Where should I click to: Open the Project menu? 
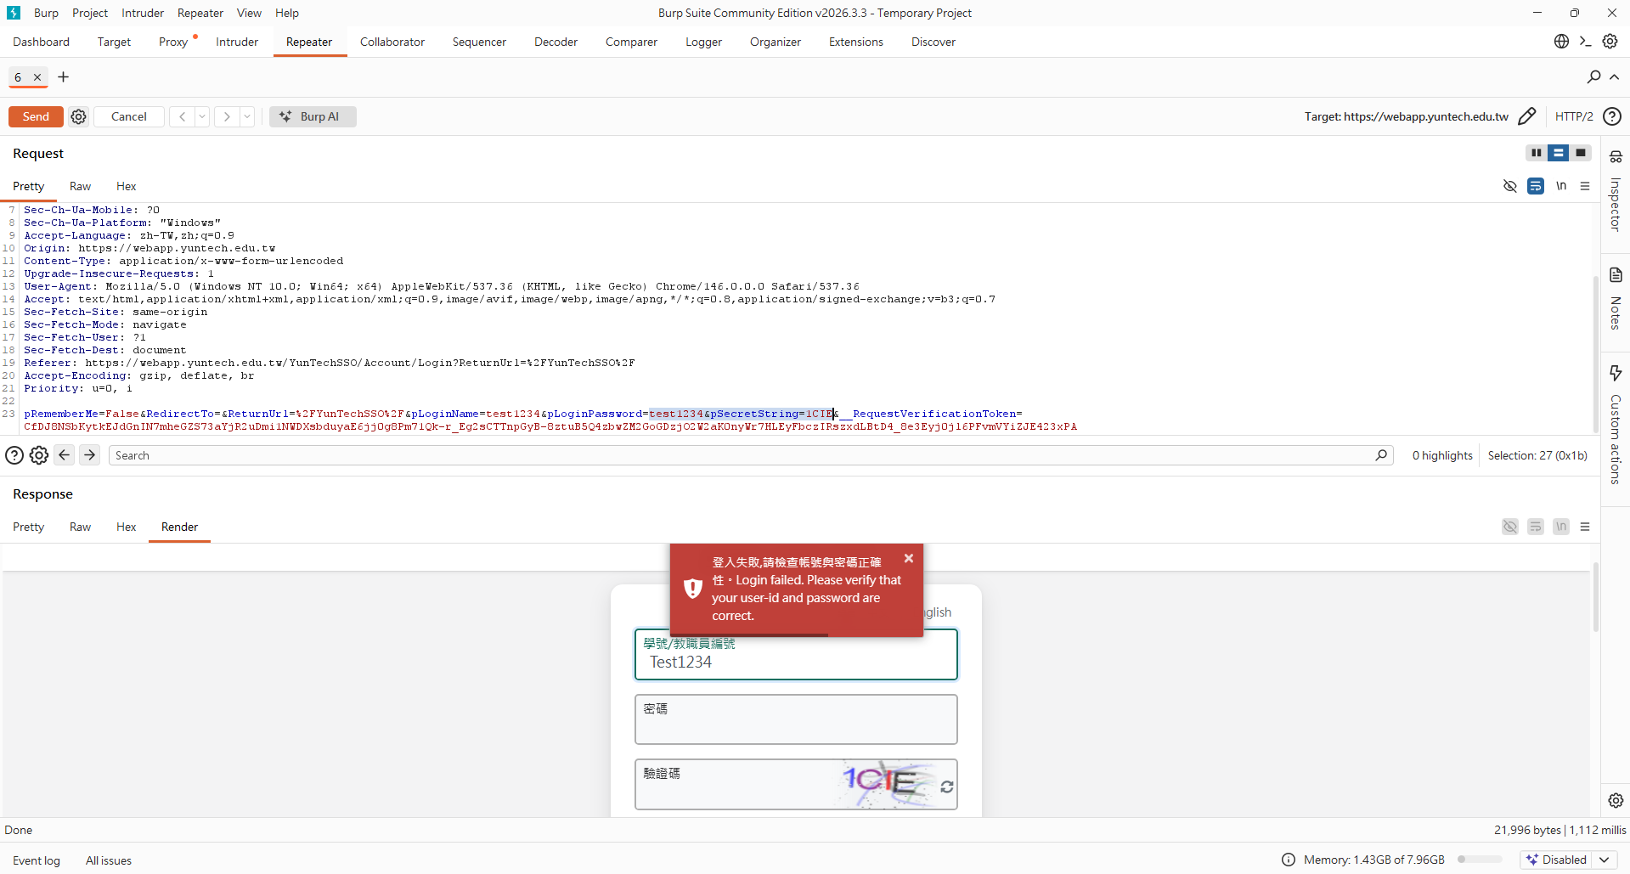click(90, 13)
